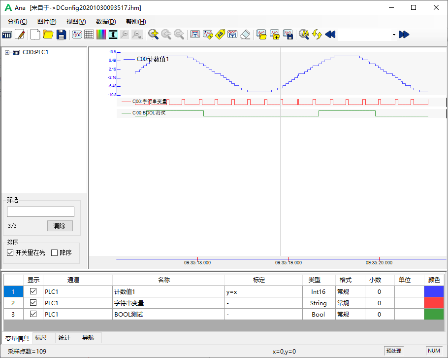Click the 预处理 button in status bar

[393, 351]
